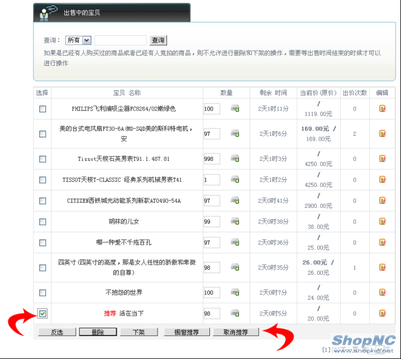
Task: Click the 出价次数 column header
Action: (x=355, y=93)
